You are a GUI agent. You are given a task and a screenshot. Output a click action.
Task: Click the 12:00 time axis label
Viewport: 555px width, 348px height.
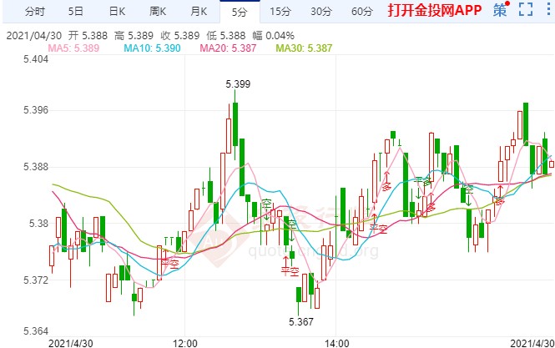tap(184, 343)
